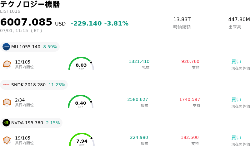Click MU resistance value 1321.410
The width and height of the screenshot is (250, 152).
pyautogui.click(x=139, y=61)
